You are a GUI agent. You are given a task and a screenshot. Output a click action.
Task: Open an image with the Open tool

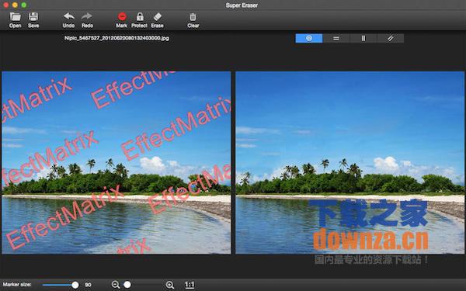point(16,20)
